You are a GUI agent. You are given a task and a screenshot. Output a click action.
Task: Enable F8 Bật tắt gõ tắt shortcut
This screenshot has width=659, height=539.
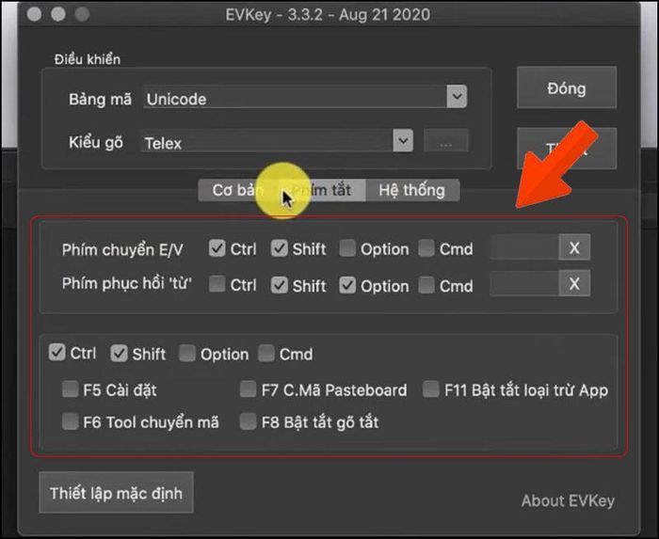(248, 421)
